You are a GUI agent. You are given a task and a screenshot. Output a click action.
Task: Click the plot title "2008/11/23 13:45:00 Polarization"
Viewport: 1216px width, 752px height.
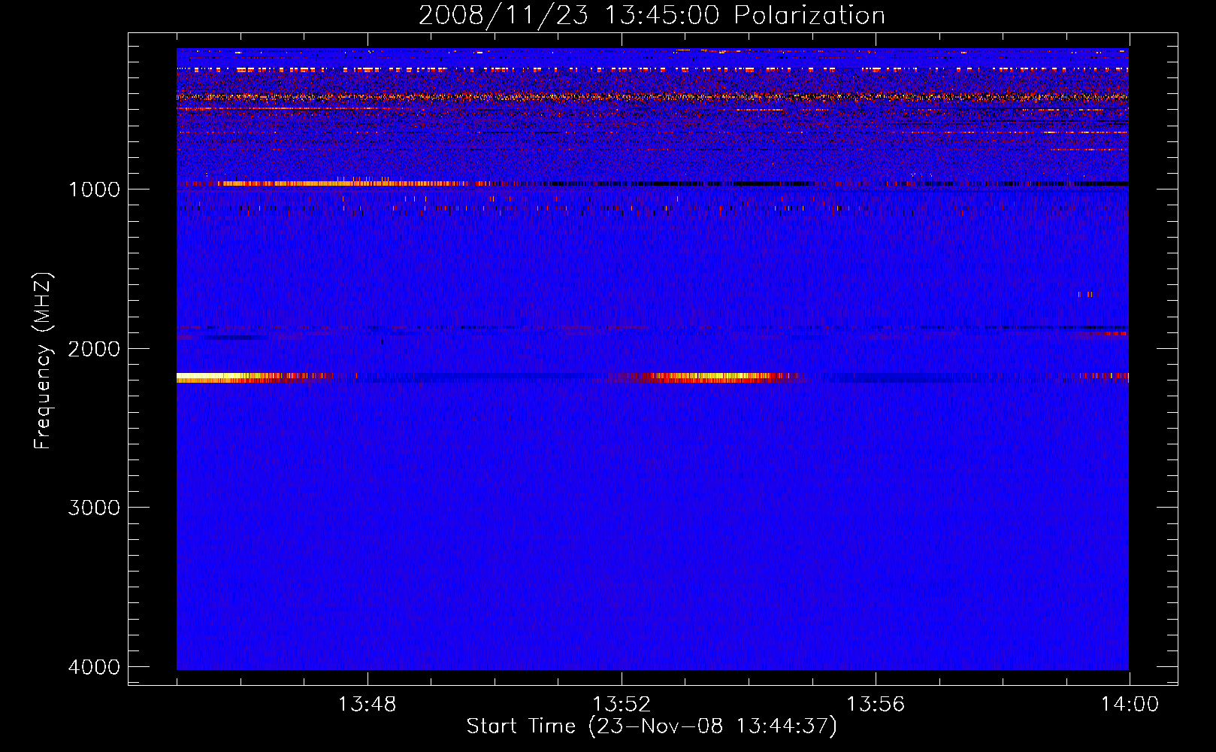652,15
